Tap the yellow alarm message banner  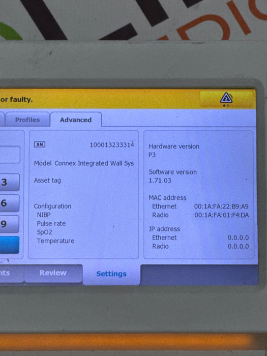(99, 99)
